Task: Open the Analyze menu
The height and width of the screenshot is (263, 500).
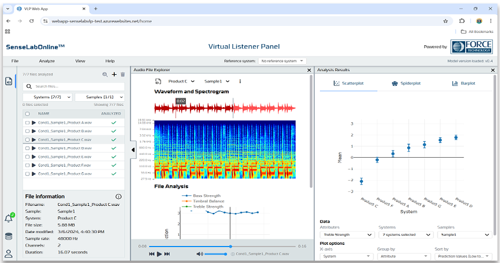Action: point(47,61)
